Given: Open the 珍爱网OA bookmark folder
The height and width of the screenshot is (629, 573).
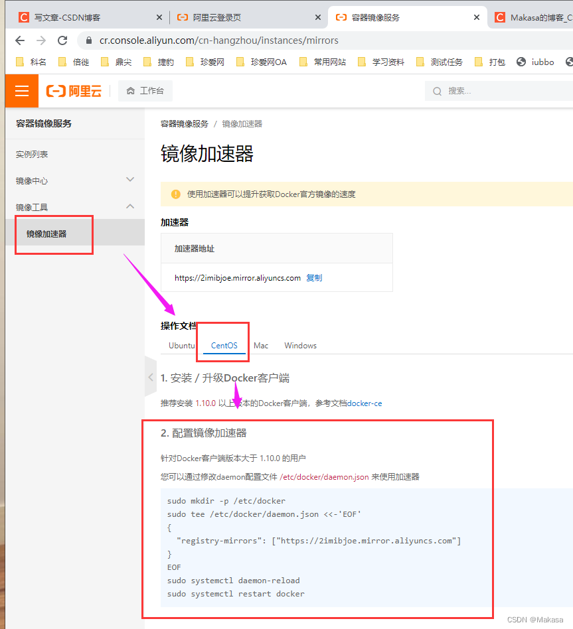Looking at the screenshot, I should [x=262, y=62].
